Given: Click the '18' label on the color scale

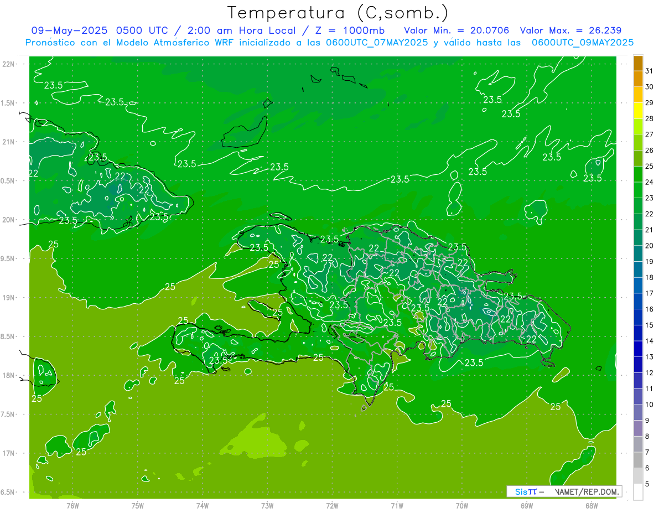Looking at the screenshot, I should click(649, 277).
